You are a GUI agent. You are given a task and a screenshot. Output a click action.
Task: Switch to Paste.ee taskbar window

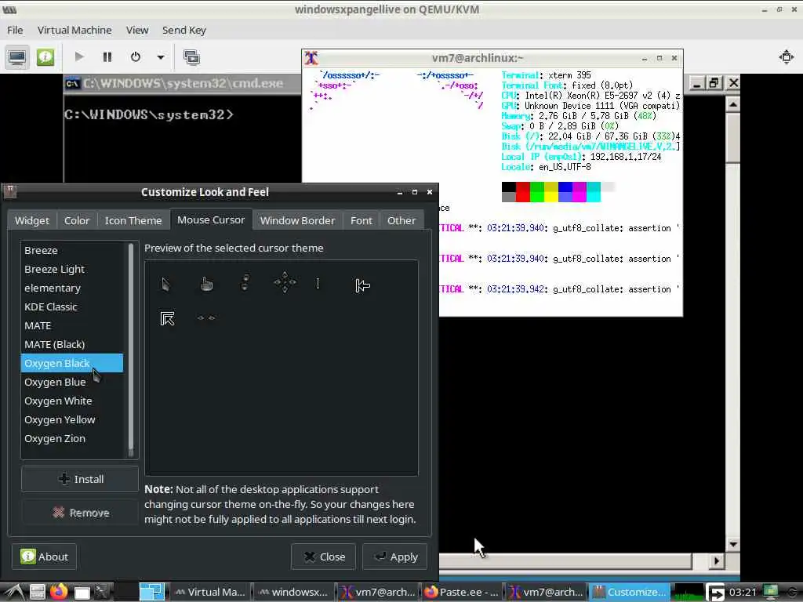[461, 593]
